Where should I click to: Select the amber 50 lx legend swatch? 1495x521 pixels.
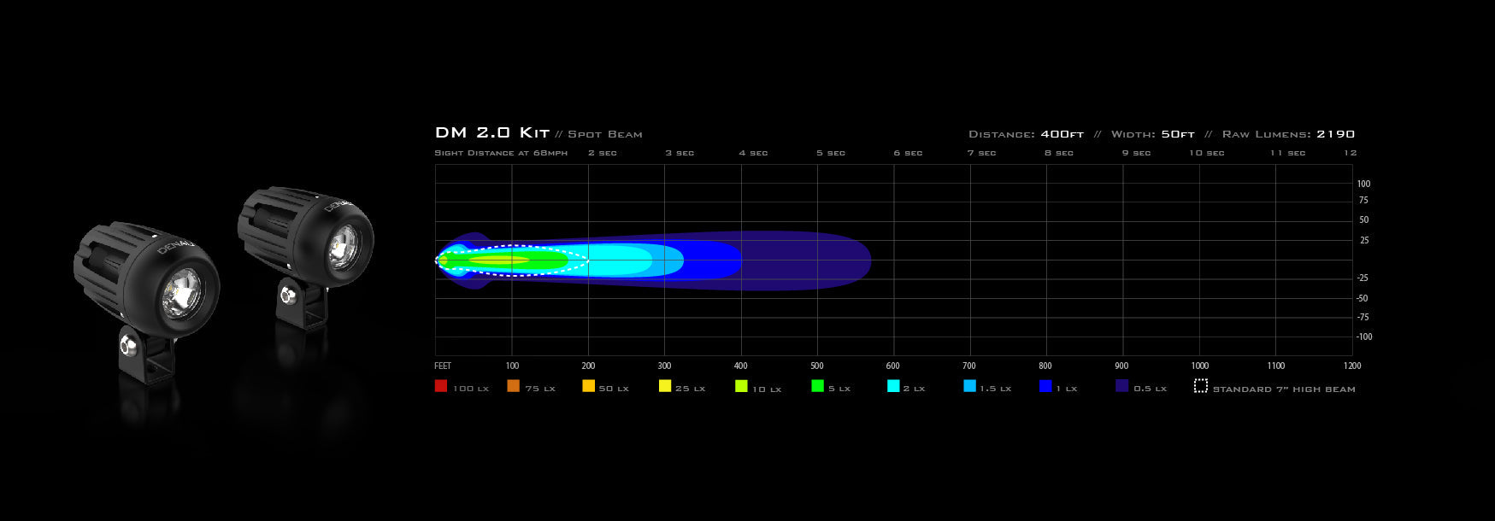(588, 386)
